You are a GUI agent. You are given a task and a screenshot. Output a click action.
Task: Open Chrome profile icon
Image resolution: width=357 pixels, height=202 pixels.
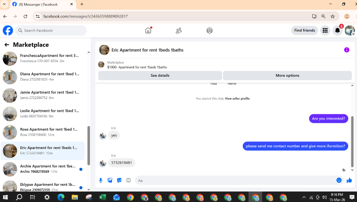click(x=347, y=16)
